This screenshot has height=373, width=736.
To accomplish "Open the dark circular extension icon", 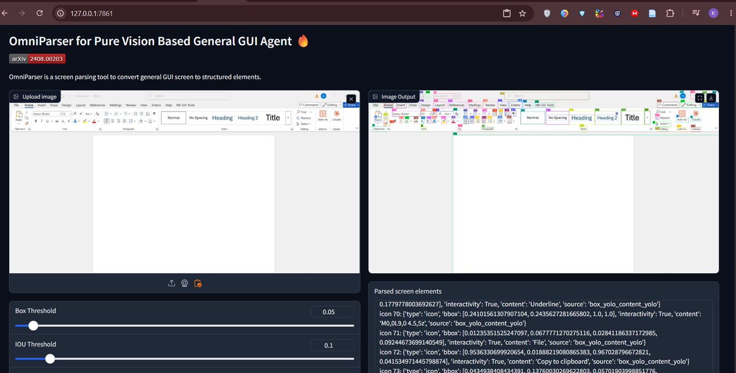I will pyautogui.click(x=617, y=13).
